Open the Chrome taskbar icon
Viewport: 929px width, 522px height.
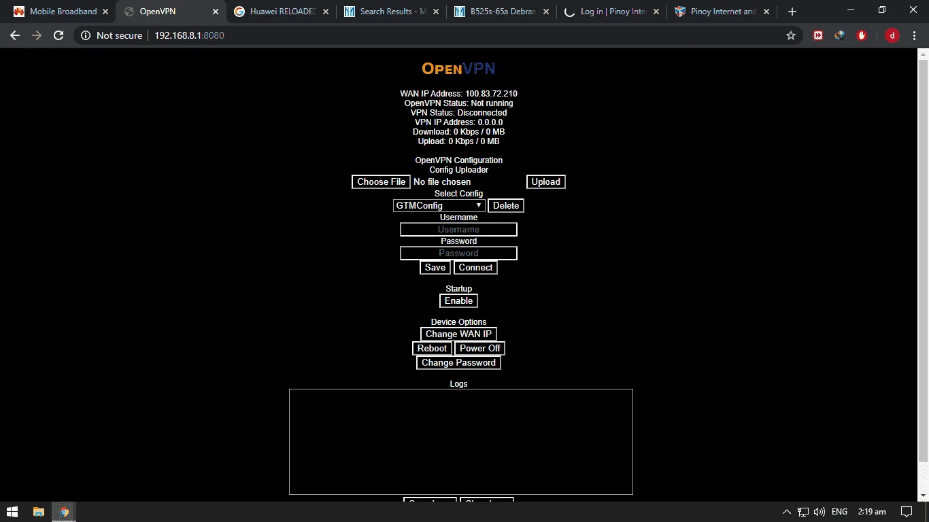point(64,511)
